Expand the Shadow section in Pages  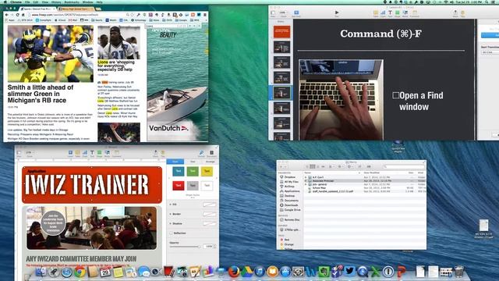tap(170, 223)
